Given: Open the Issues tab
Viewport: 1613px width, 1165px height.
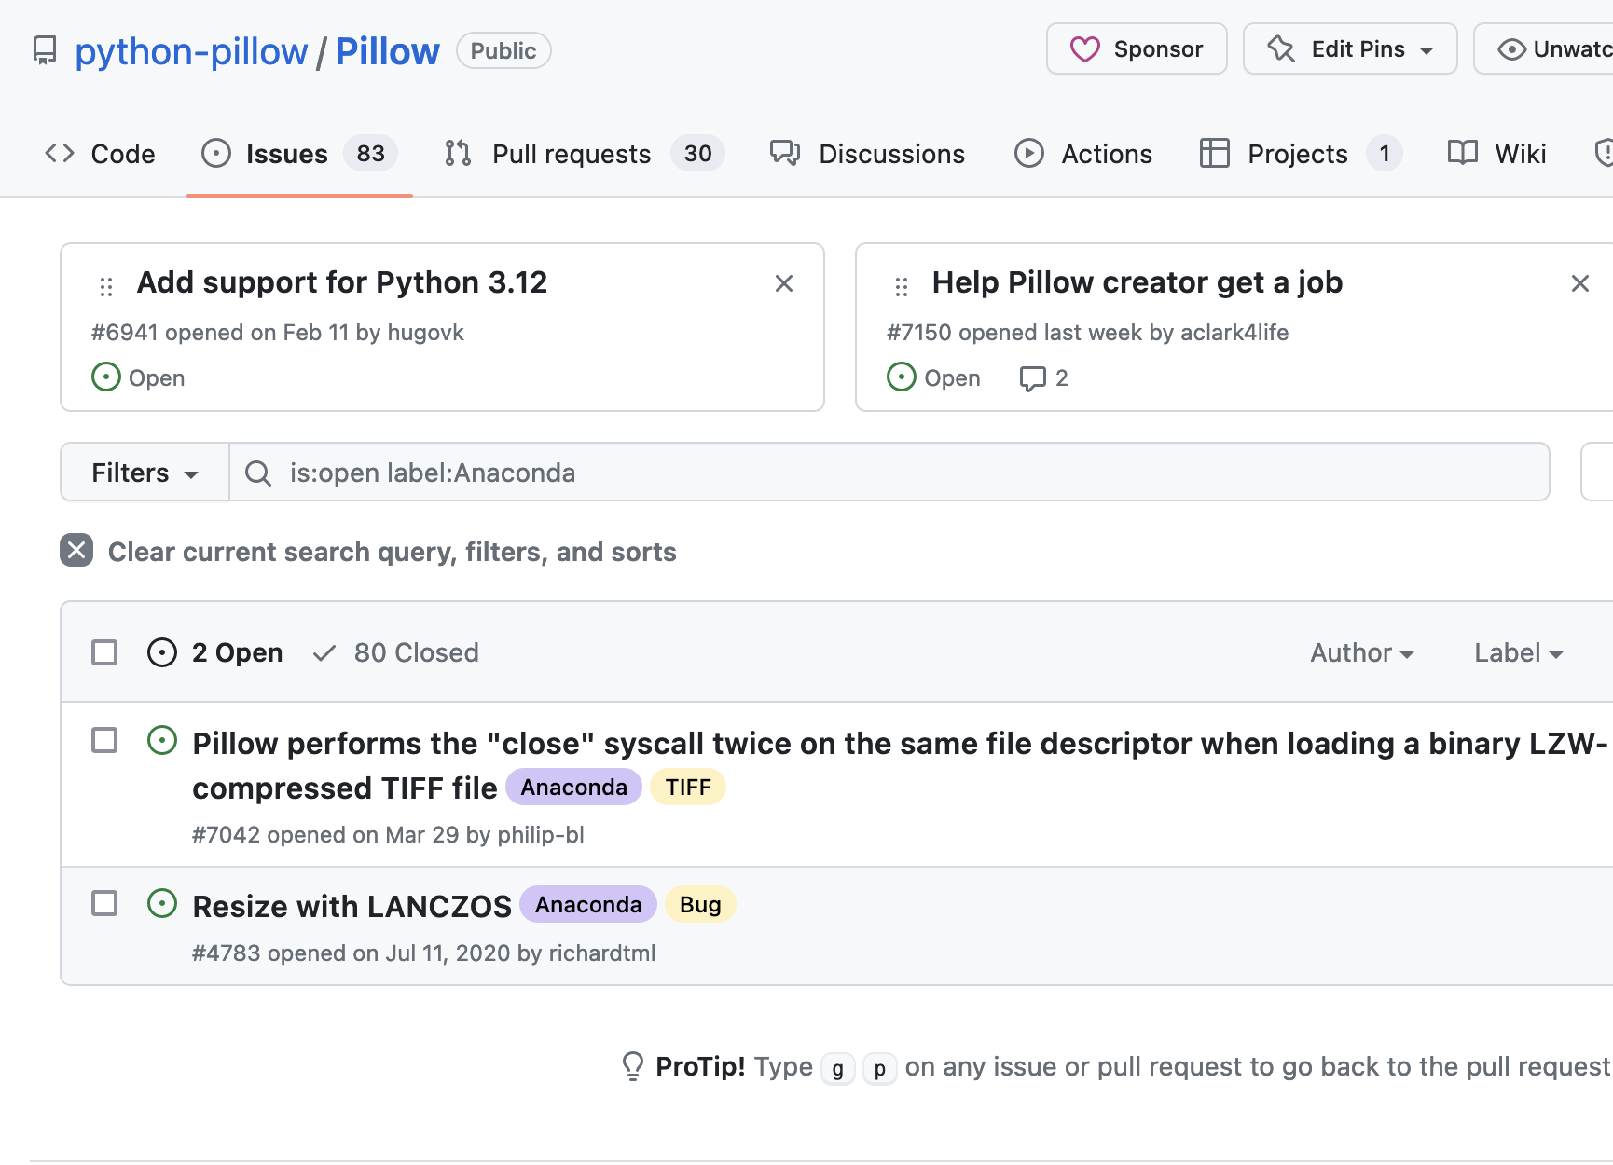Looking at the screenshot, I should (x=299, y=154).
